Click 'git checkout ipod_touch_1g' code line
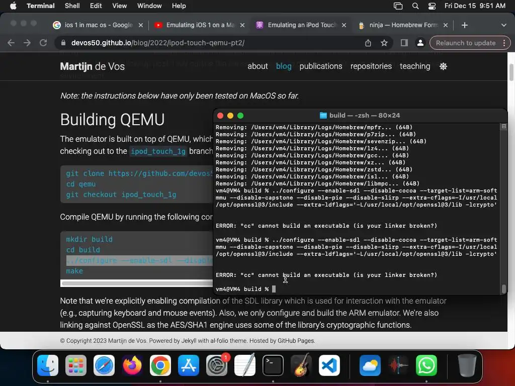 (121, 195)
